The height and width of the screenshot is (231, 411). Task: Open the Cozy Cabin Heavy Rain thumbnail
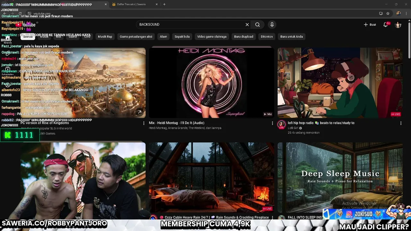pos(211,177)
